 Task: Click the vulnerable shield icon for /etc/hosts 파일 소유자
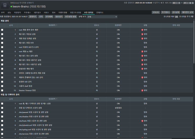(x=142, y=121)
